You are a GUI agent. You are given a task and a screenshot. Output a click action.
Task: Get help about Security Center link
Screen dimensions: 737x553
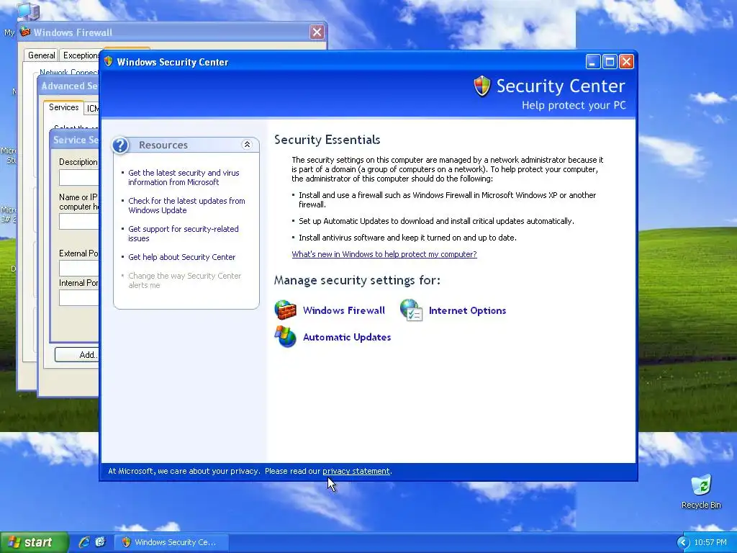pyautogui.click(x=182, y=257)
